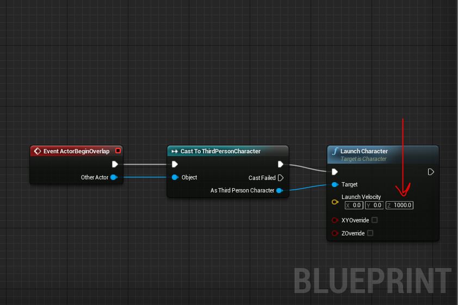Click the Event ActorBeginOverlap exec output pin
Image resolution: width=458 pixels, height=305 pixels.
(115, 164)
